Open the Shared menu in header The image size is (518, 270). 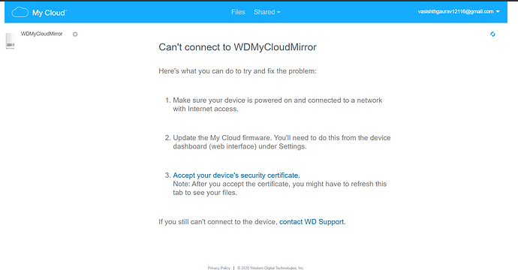click(267, 12)
